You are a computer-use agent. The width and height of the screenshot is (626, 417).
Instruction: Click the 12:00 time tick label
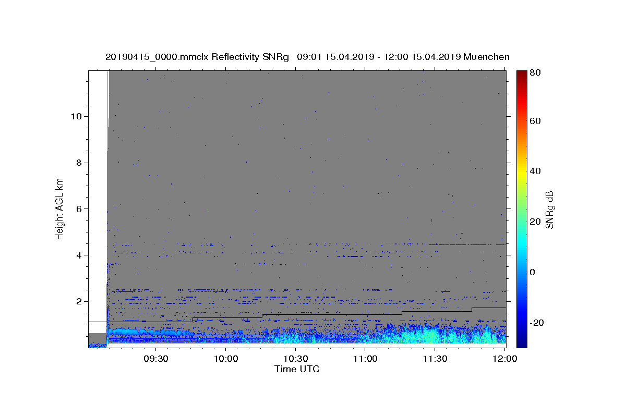click(504, 359)
